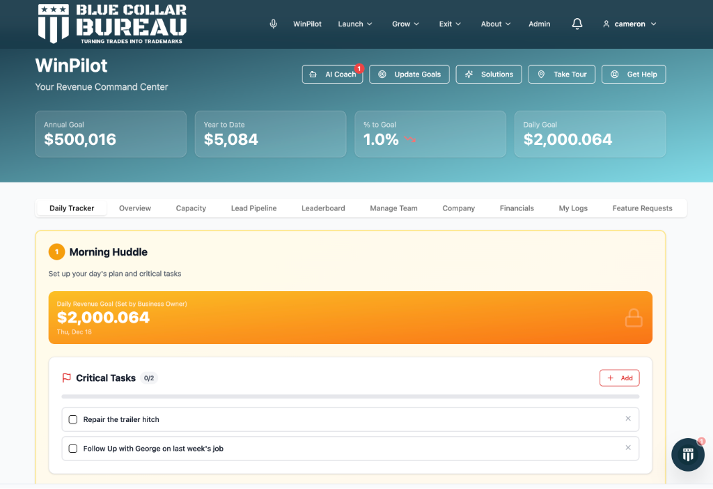
Task: Switch to the Manage Team tab
Action: point(394,208)
